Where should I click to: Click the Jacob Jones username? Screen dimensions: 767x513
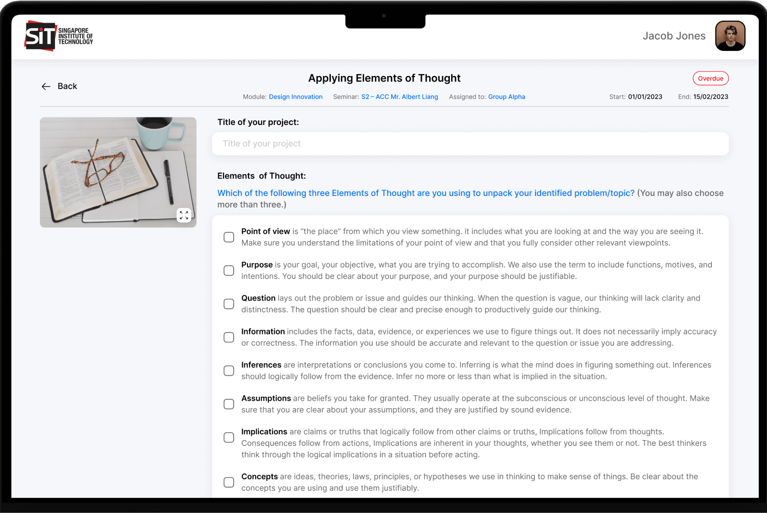pyautogui.click(x=674, y=36)
